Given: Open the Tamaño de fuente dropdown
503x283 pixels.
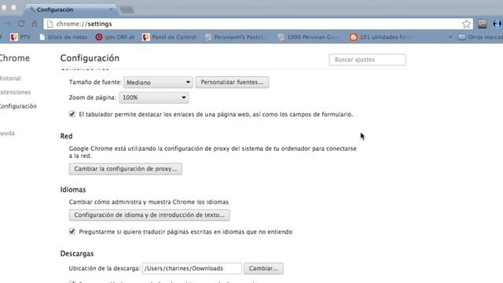Looking at the screenshot, I should pyautogui.click(x=158, y=83).
